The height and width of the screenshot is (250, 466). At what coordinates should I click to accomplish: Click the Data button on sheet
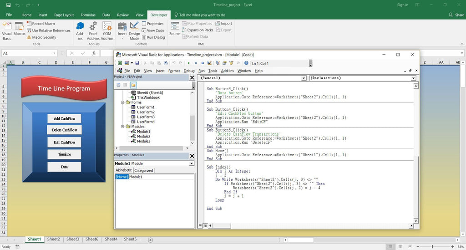pos(64,167)
